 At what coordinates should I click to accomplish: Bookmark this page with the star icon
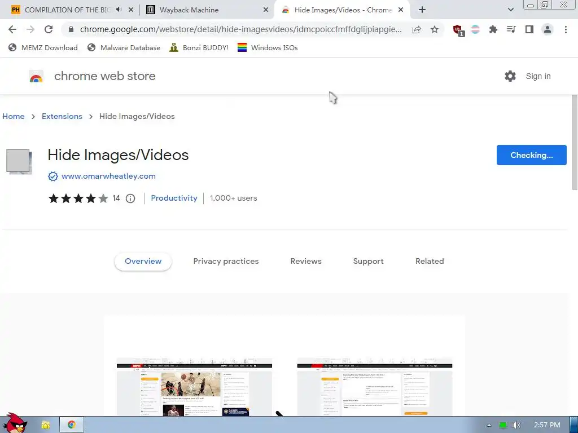[435, 29]
